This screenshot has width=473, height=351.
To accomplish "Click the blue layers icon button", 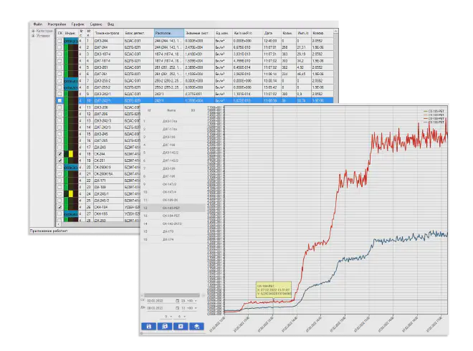I will [196, 326].
